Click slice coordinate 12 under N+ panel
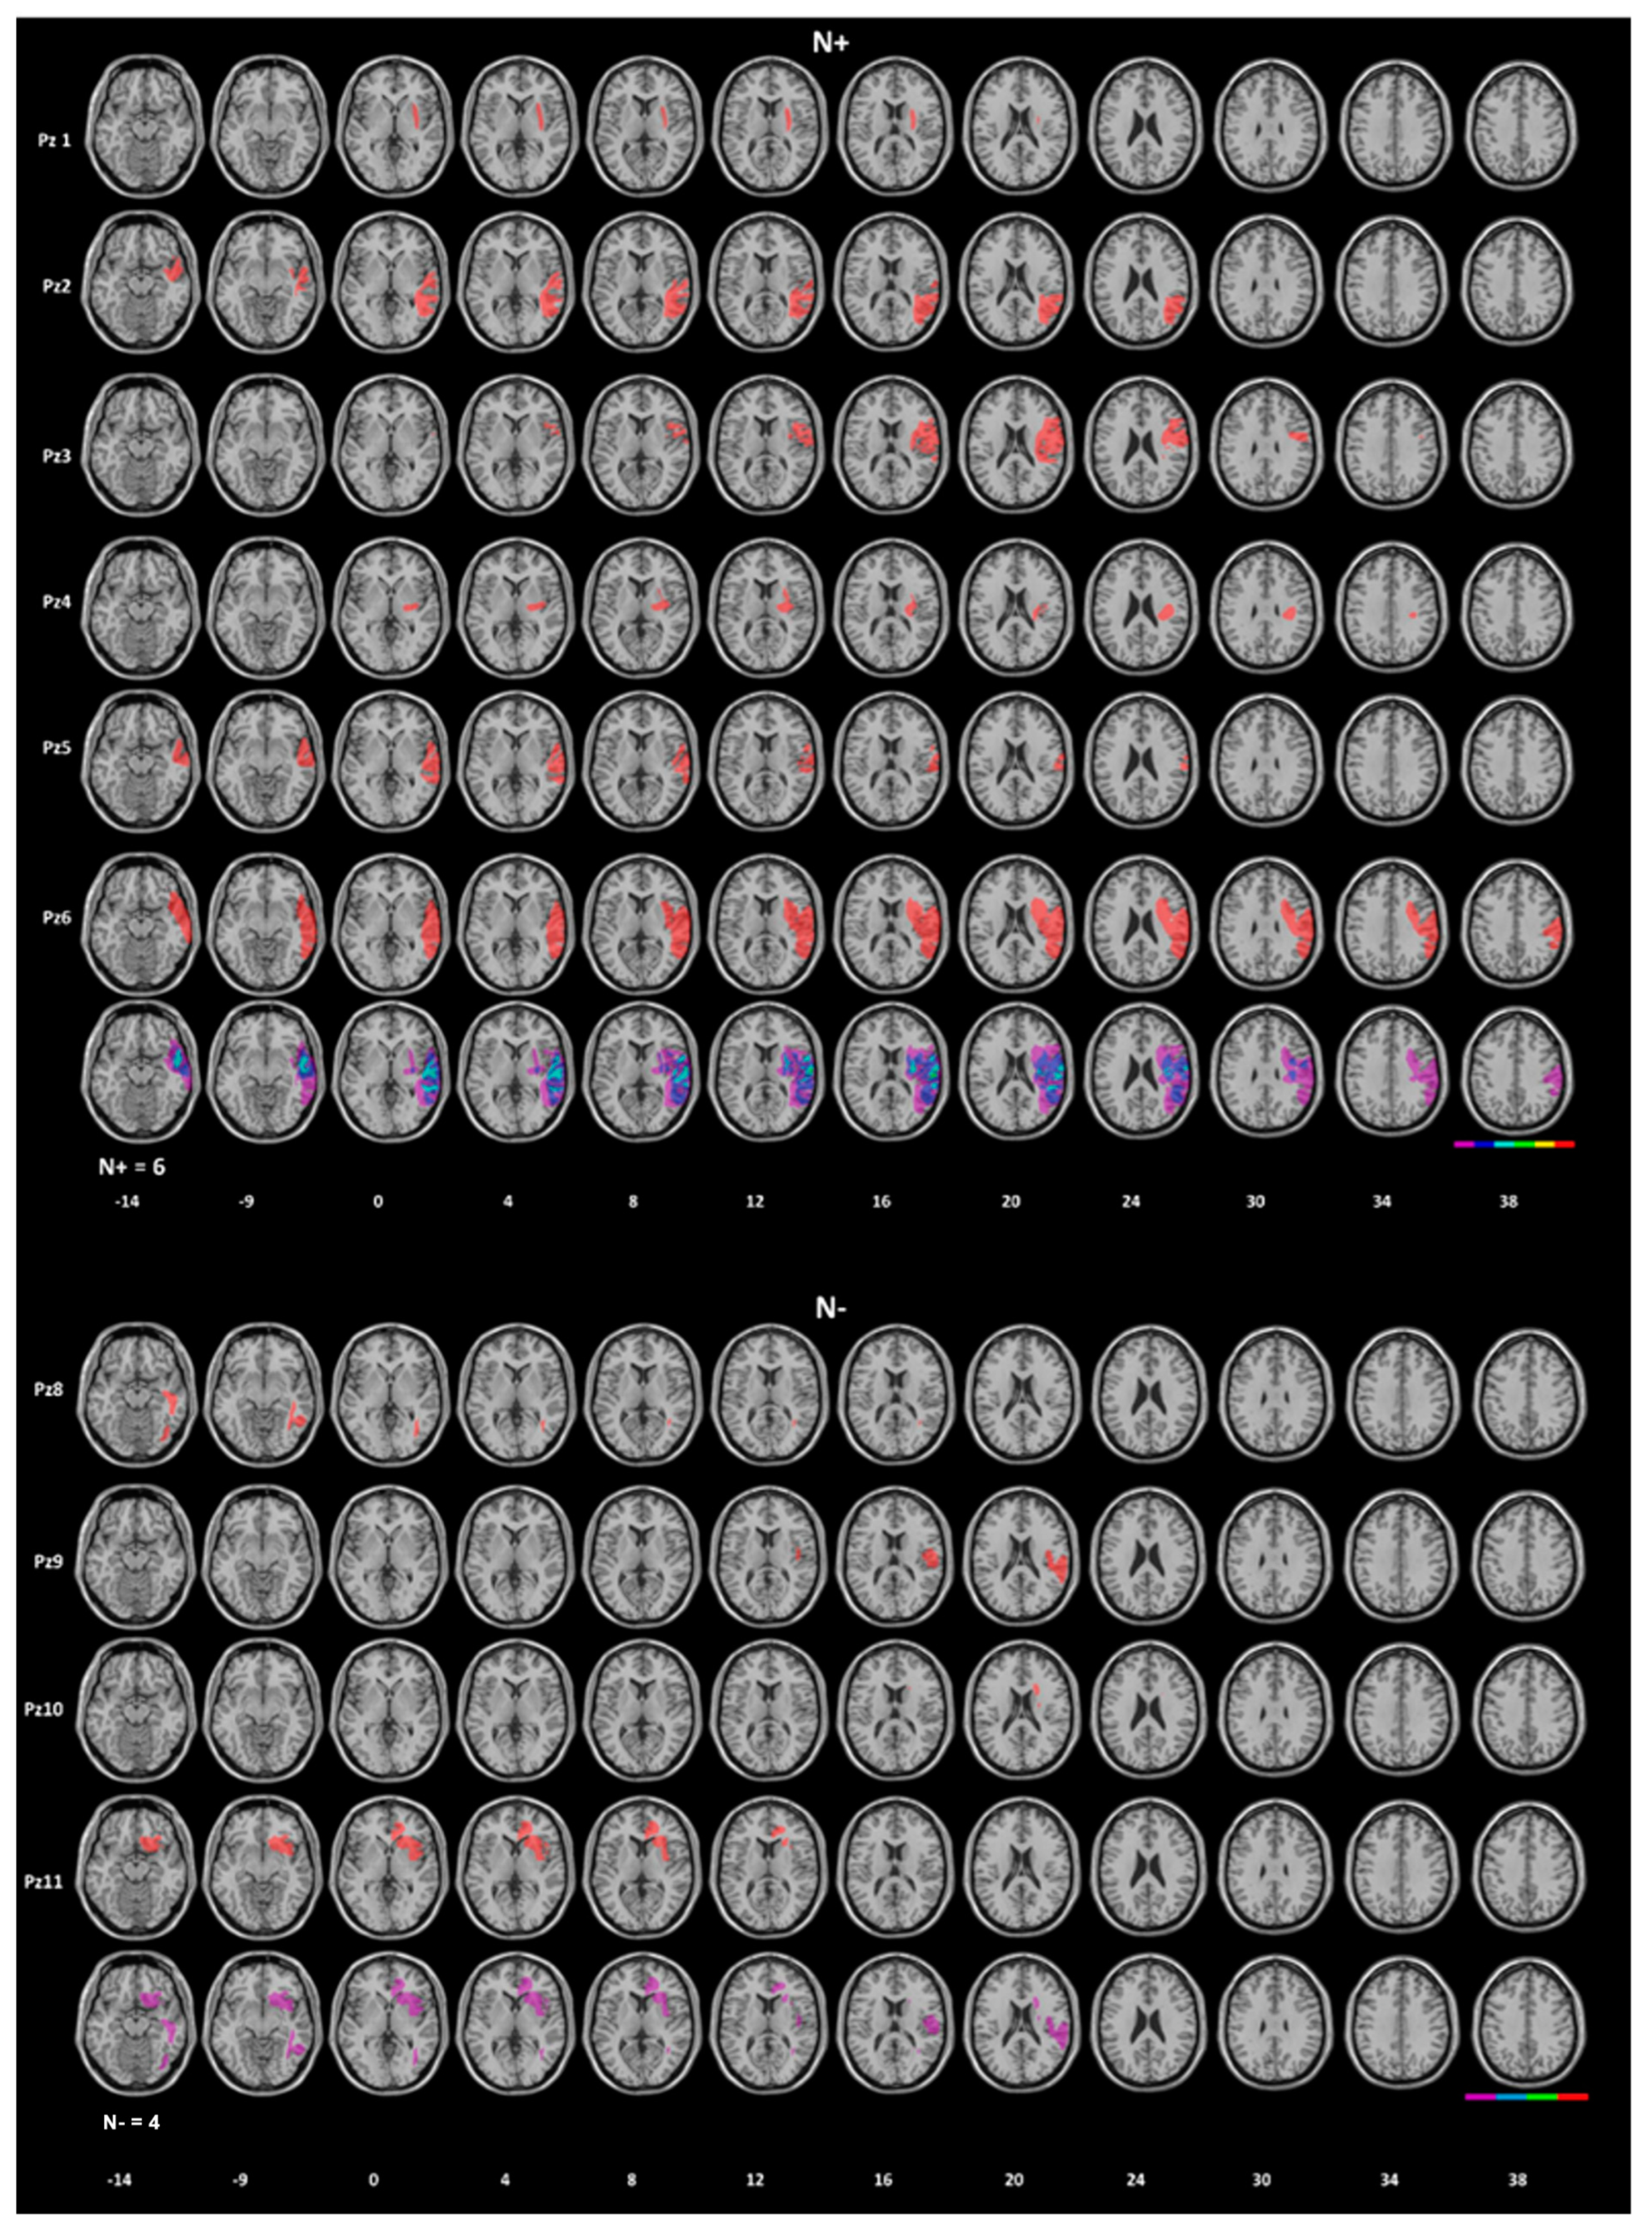Screen dimensions: 1652x2230 click(755, 1202)
